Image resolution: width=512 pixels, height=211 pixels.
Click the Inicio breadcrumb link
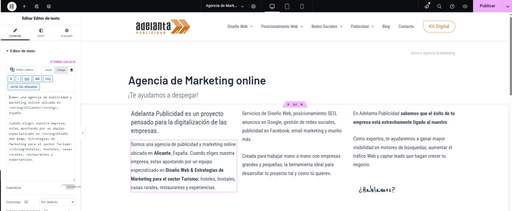tap(415, 53)
